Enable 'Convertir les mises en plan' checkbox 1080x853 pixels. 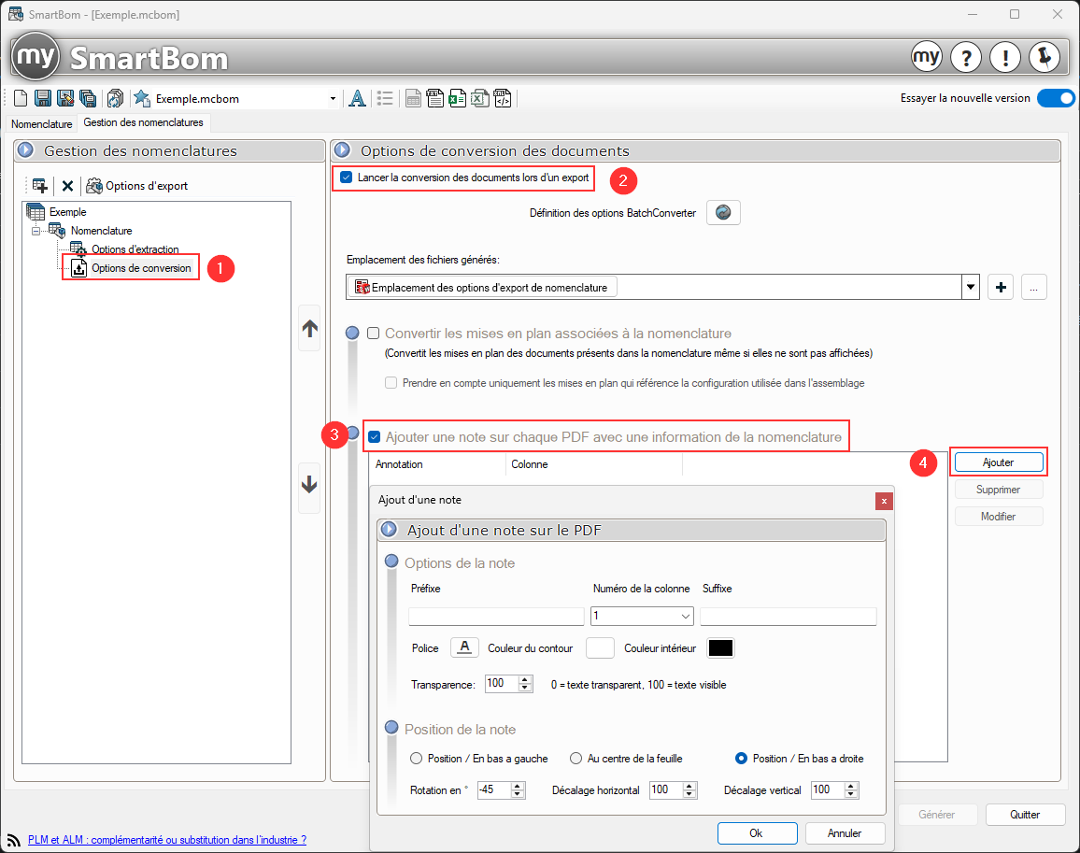[374, 334]
